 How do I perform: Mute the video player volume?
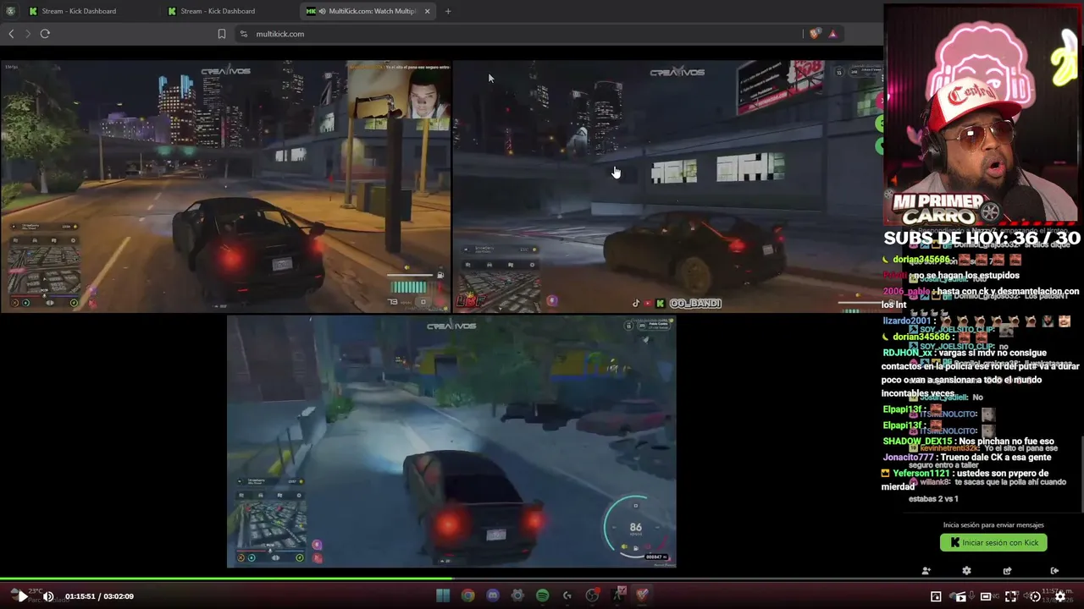pos(48,596)
